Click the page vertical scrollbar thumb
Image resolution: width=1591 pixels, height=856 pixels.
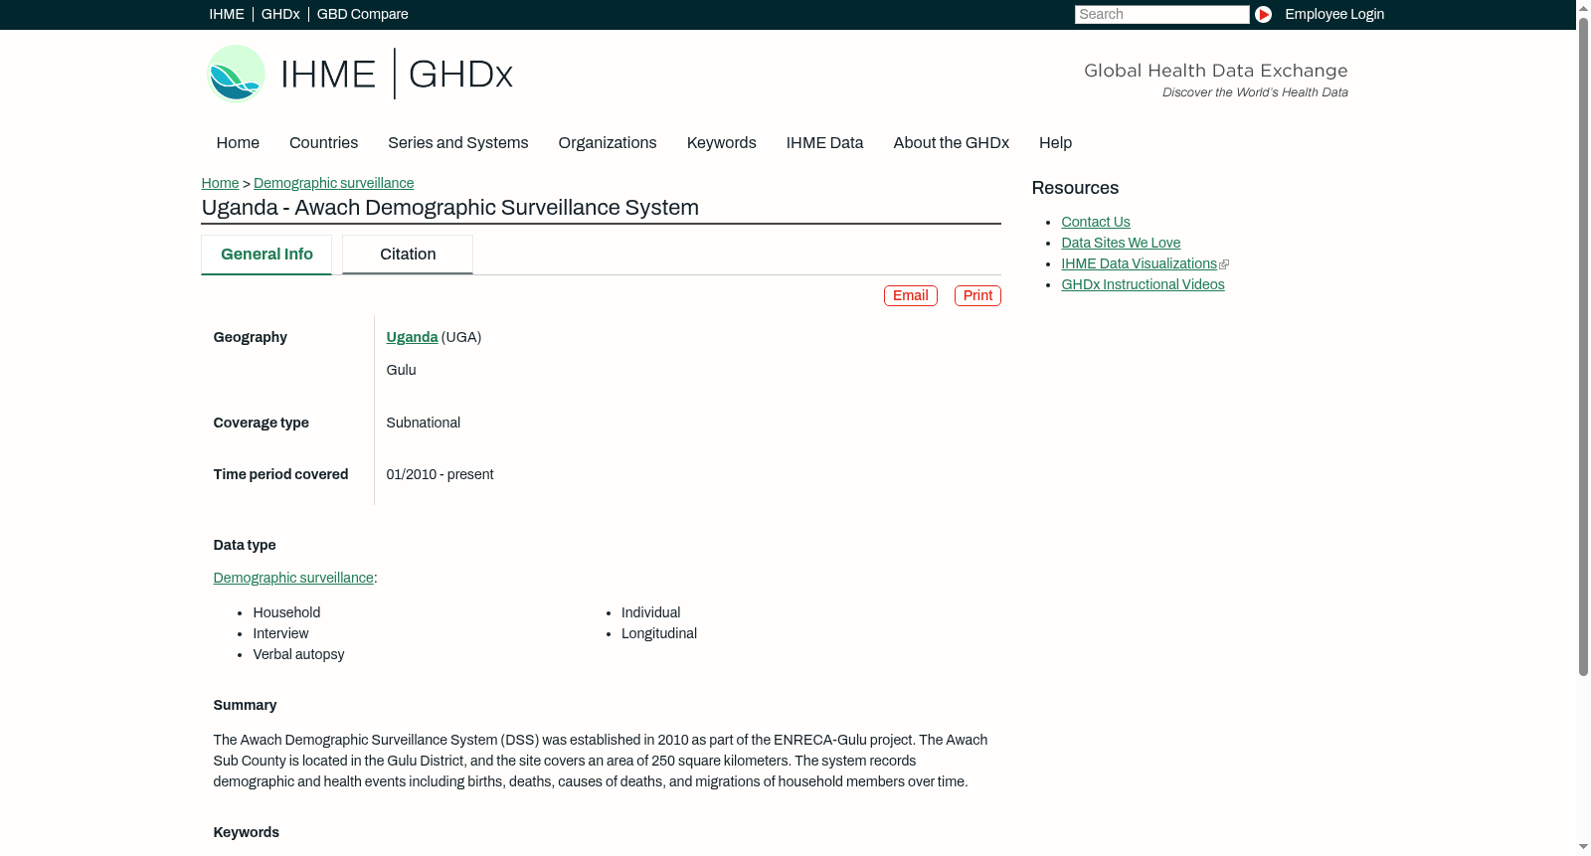[x=1583, y=346]
